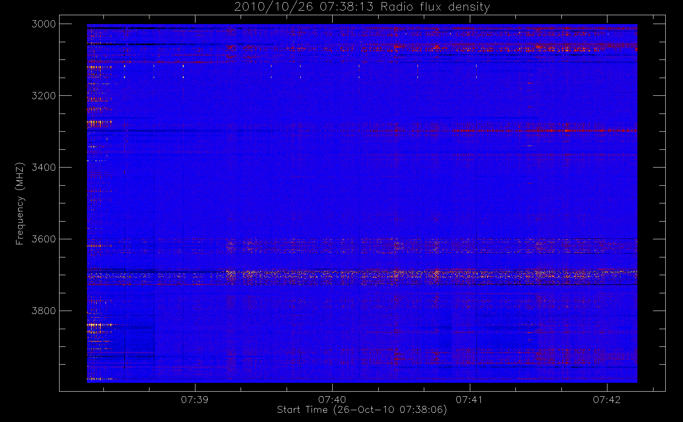Viewport: 683px width, 422px height.
Task: Click the 07:39 time tick label
Action: pyautogui.click(x=195, y=400)
